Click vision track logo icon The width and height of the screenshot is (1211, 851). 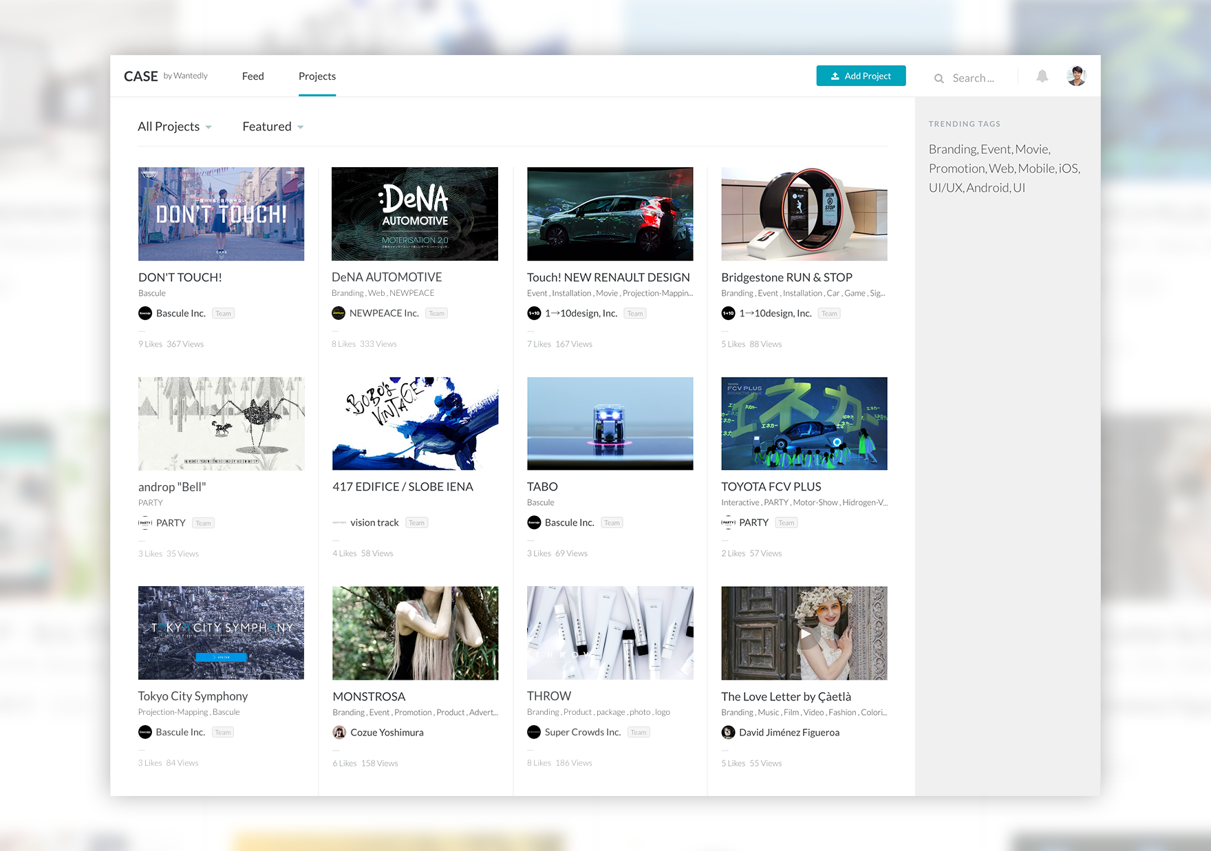pos(339,523)
